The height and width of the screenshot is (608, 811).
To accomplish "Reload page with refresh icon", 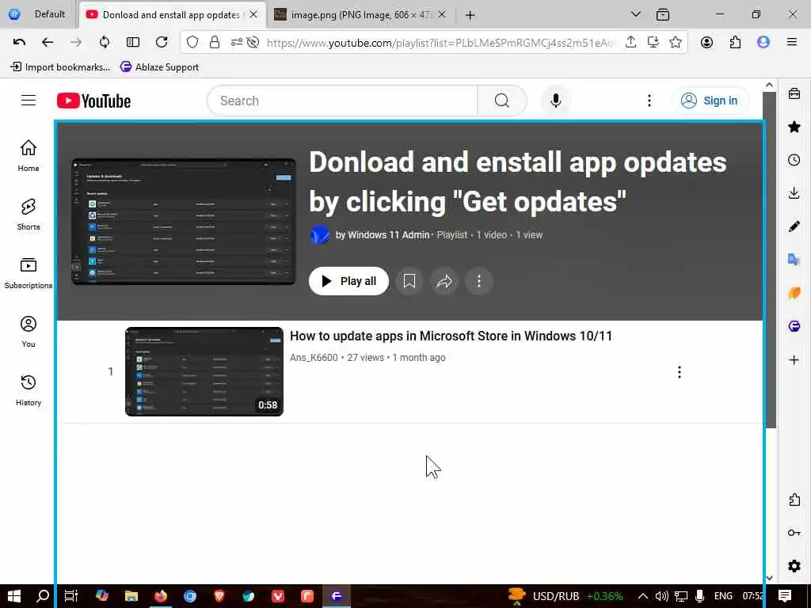I will click(162, 43).
